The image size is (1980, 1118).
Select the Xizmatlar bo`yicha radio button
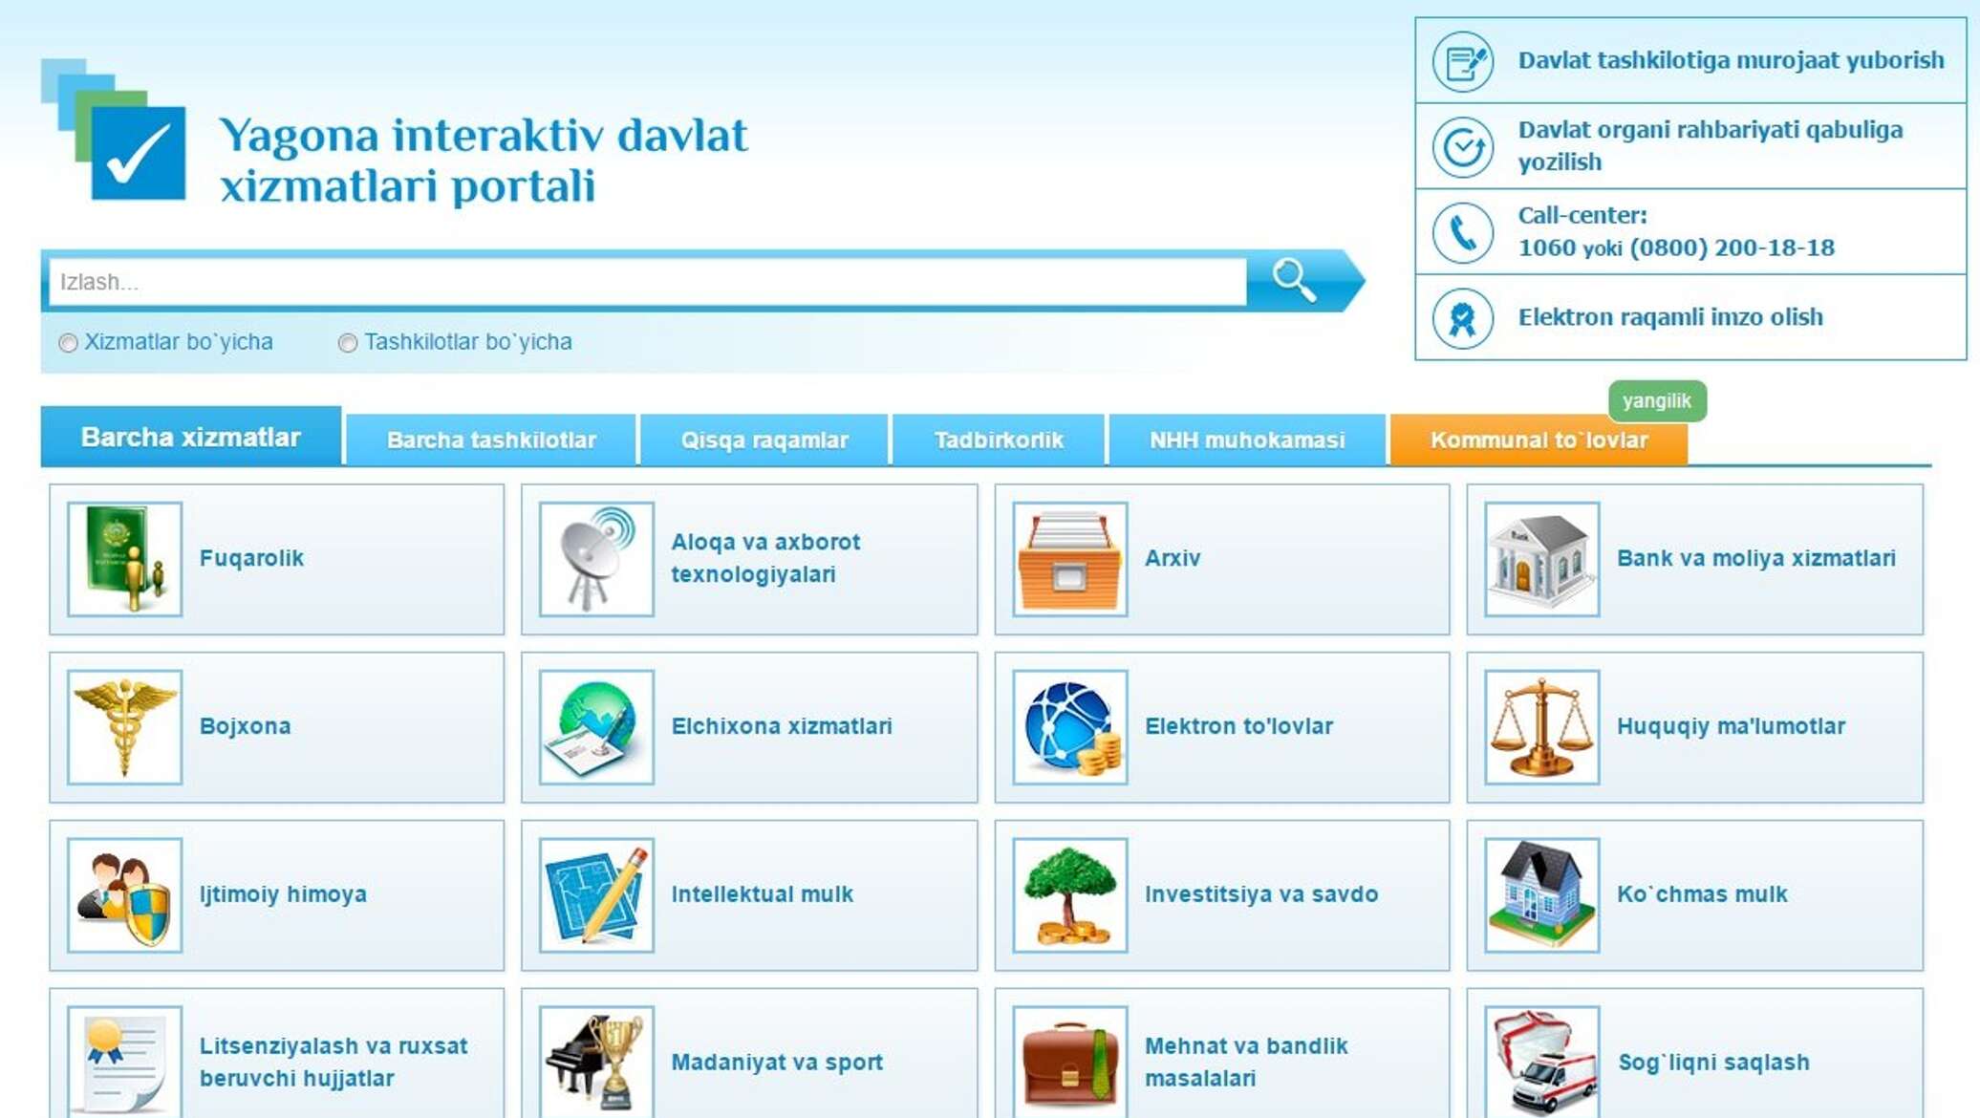coord(68,343)
